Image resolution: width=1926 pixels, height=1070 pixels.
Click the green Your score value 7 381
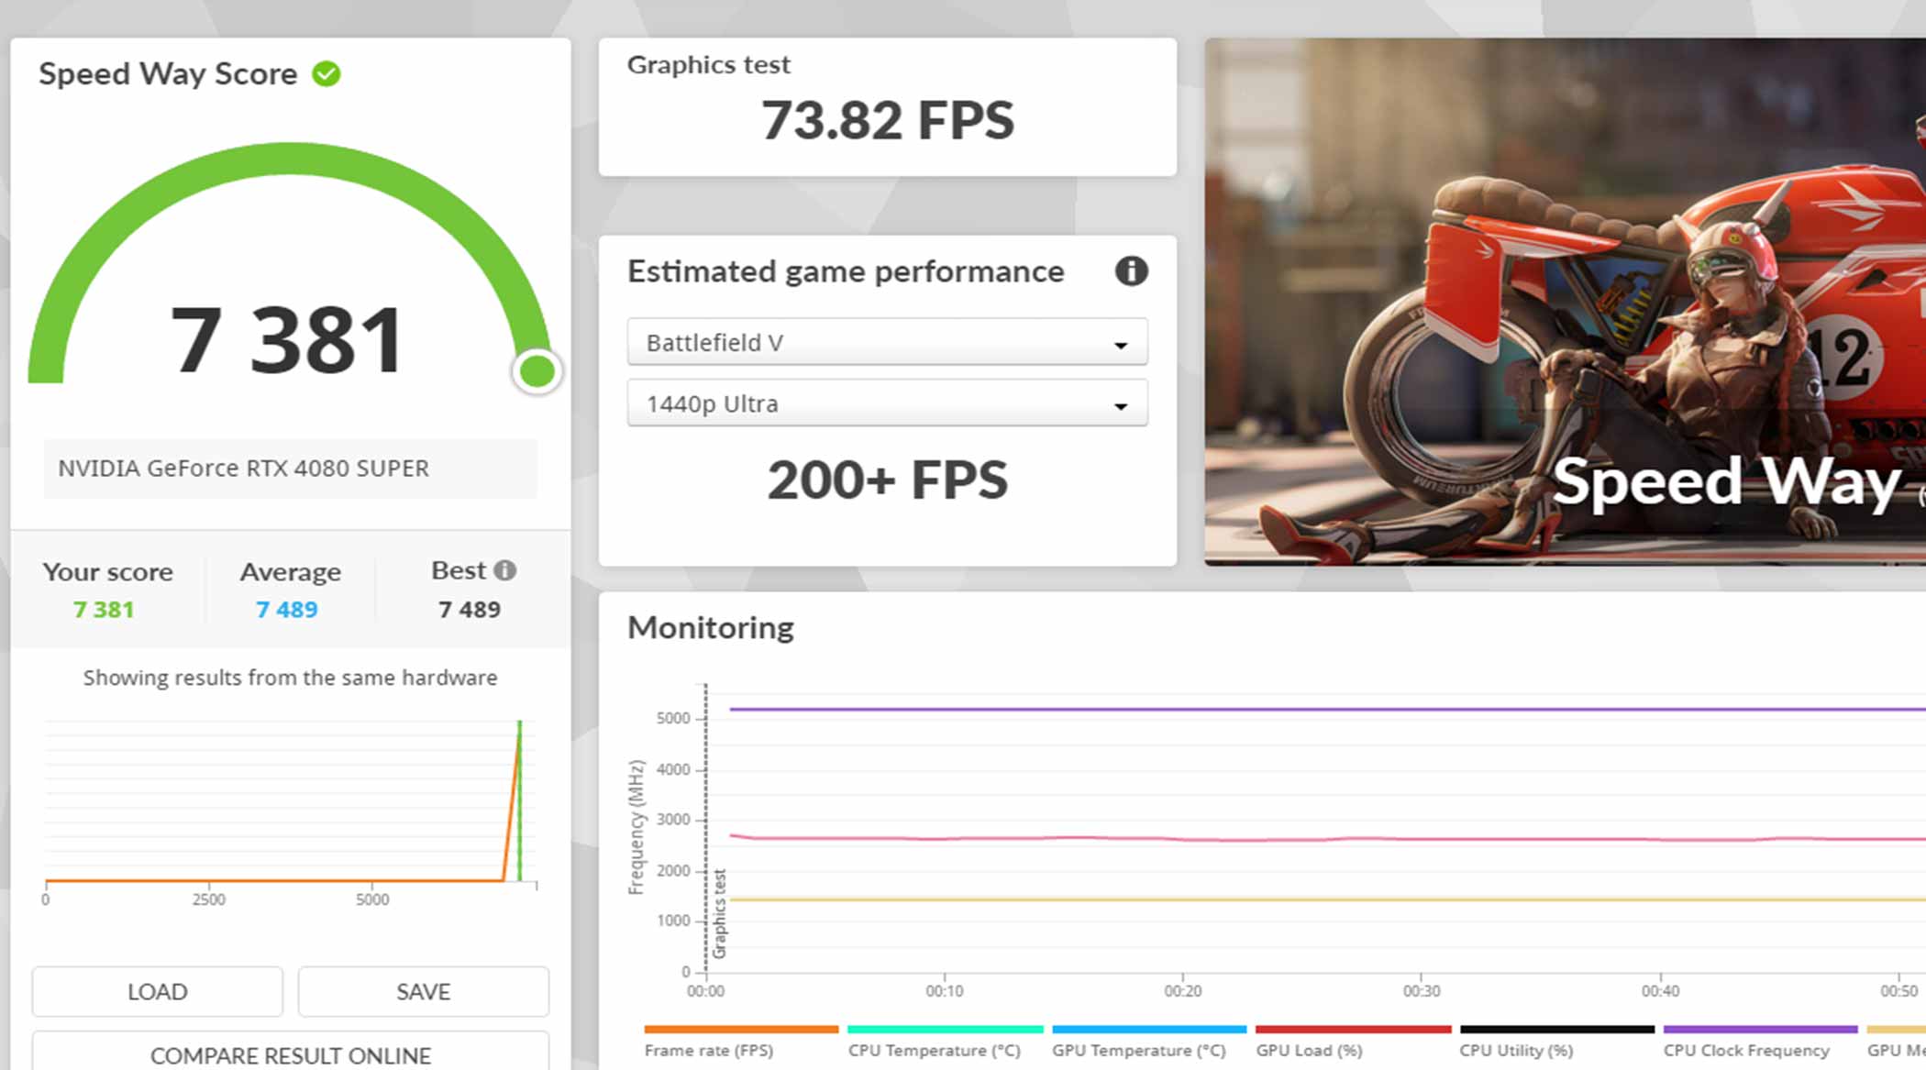tap(104, 610)
